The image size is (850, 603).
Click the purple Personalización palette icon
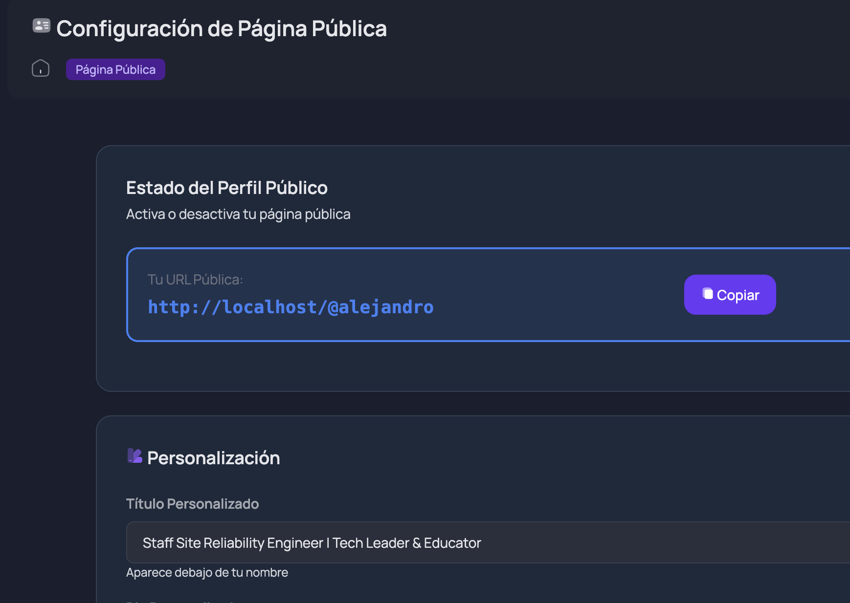click(135, 456)
